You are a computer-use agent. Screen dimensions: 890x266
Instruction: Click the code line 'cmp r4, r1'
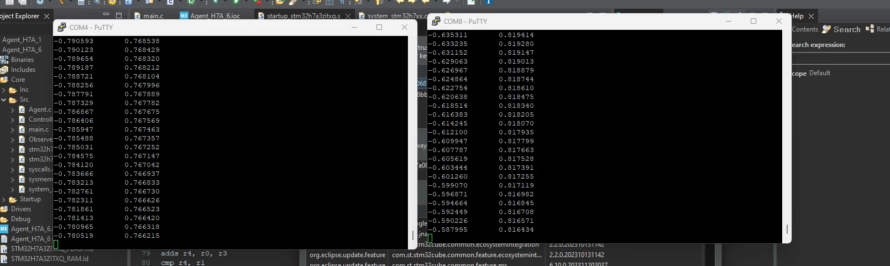183,263
